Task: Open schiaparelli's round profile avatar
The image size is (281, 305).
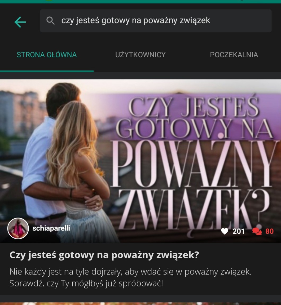Action: (x=18, y=228)
